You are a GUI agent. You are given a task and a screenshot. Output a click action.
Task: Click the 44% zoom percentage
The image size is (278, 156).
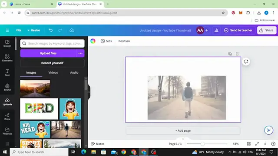click(235, 144)
